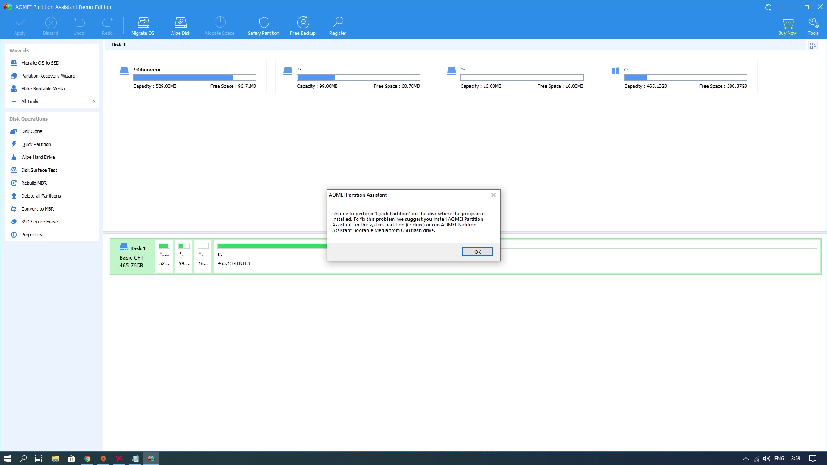This screenshot has height=465, width=827.
Task: Click the Buy Now cart icon
Action: (787, 23)
